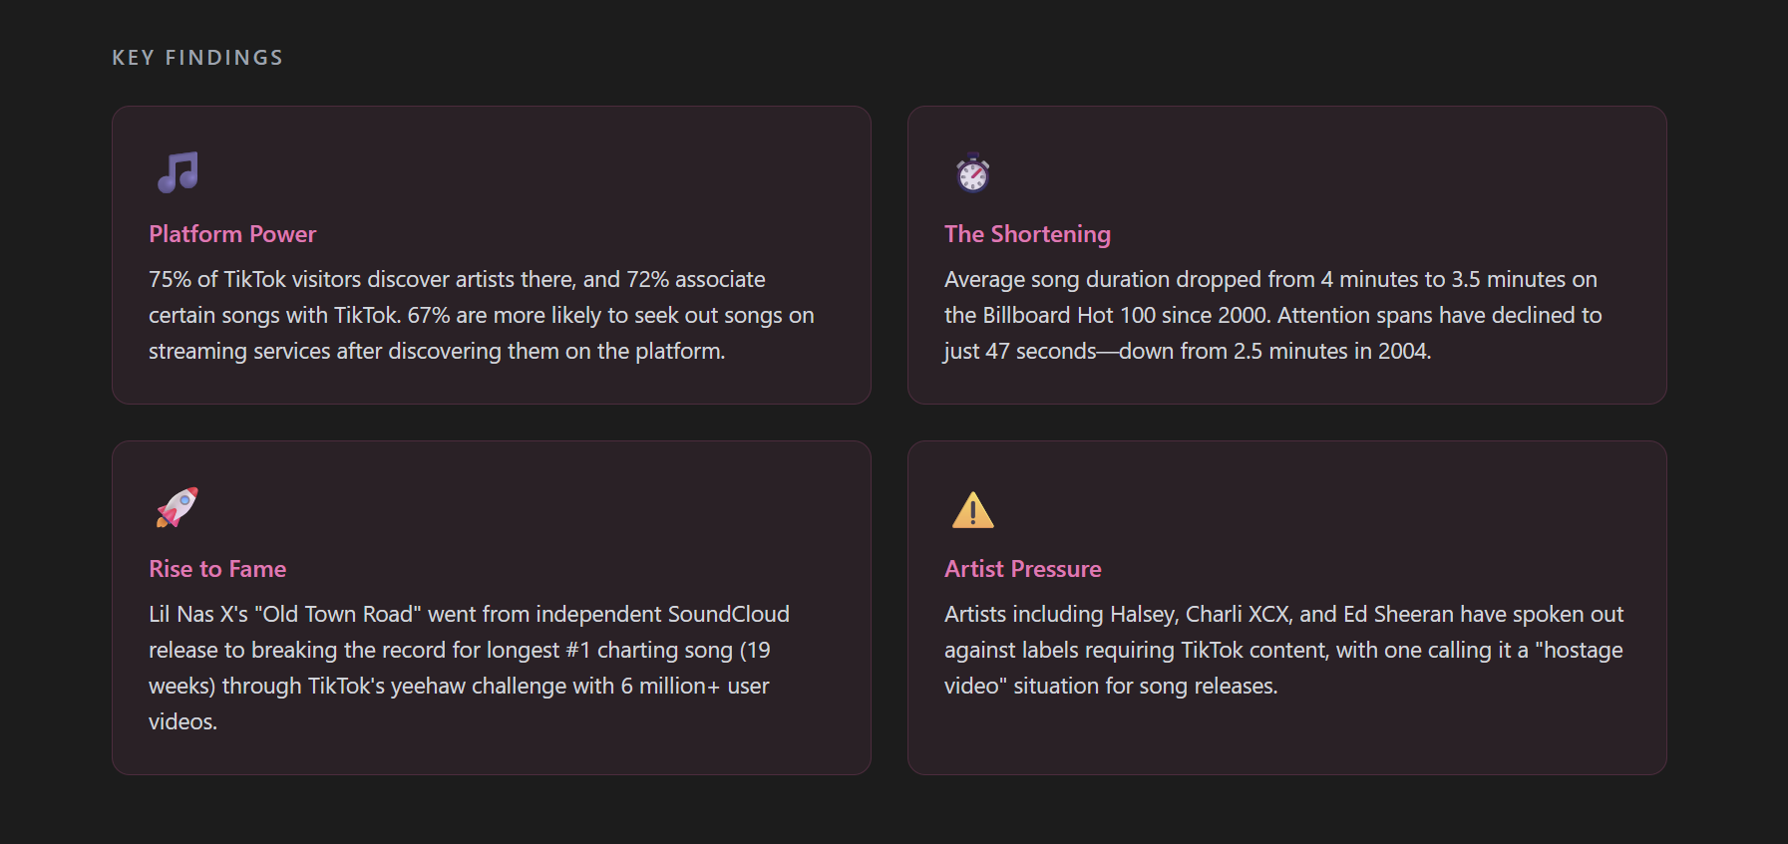Click the rocket icon above Rise to Fame

click(x=178, y=507)
